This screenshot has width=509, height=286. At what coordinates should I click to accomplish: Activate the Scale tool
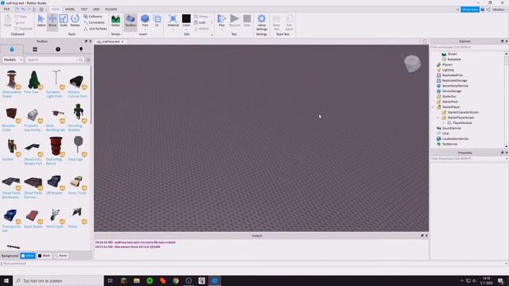tap(64, 21)
